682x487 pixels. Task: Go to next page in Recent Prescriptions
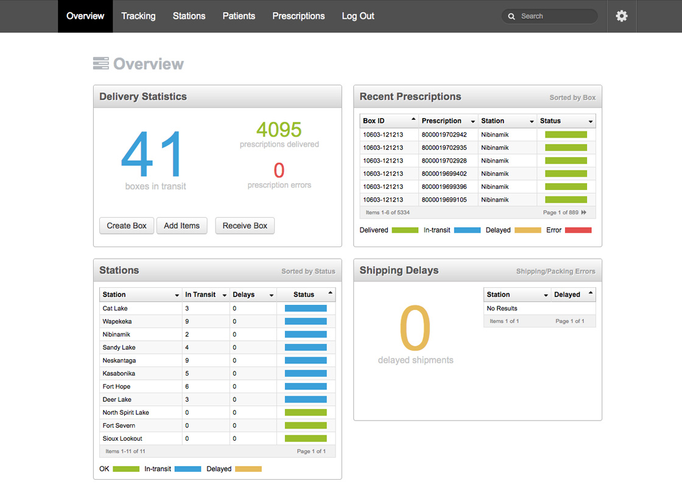point(584,212)
